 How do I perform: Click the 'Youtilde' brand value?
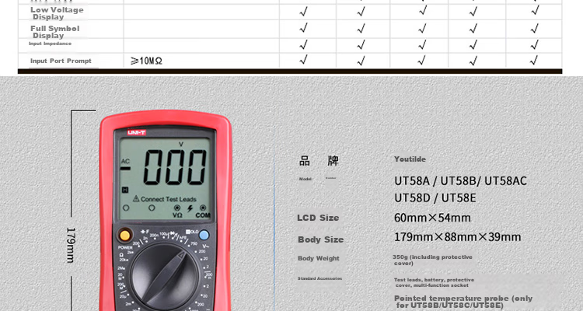pos(410,159)
